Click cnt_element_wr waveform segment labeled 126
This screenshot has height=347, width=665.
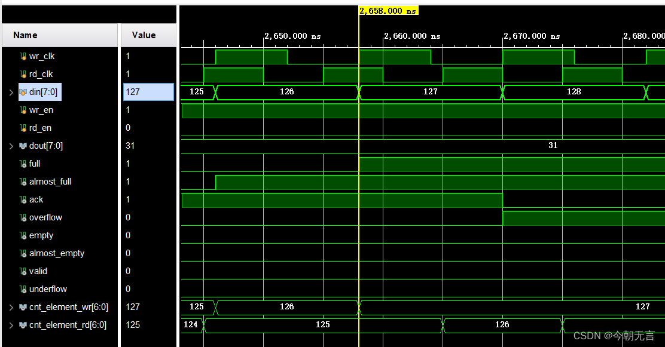coord(287,307)
